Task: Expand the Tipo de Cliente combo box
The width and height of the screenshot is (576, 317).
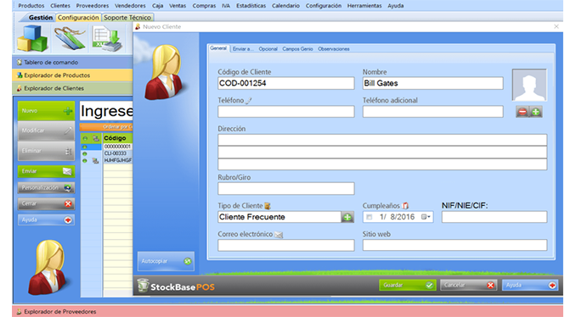Action: click(280, 217)
